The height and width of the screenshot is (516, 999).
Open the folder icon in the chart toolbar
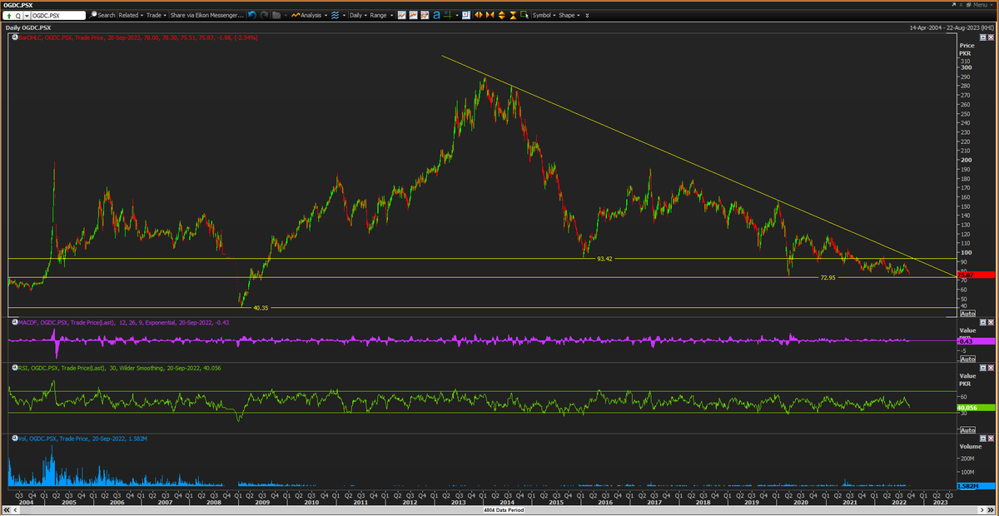click(x=277, y=15)
